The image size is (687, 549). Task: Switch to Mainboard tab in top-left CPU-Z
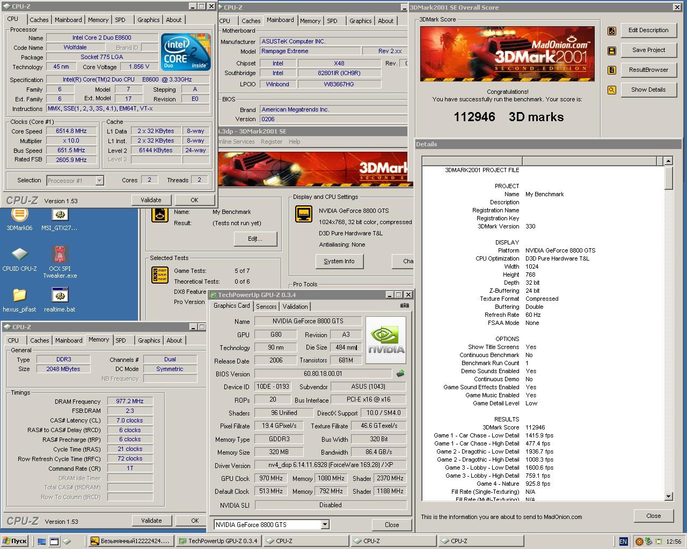click(68, 20)
